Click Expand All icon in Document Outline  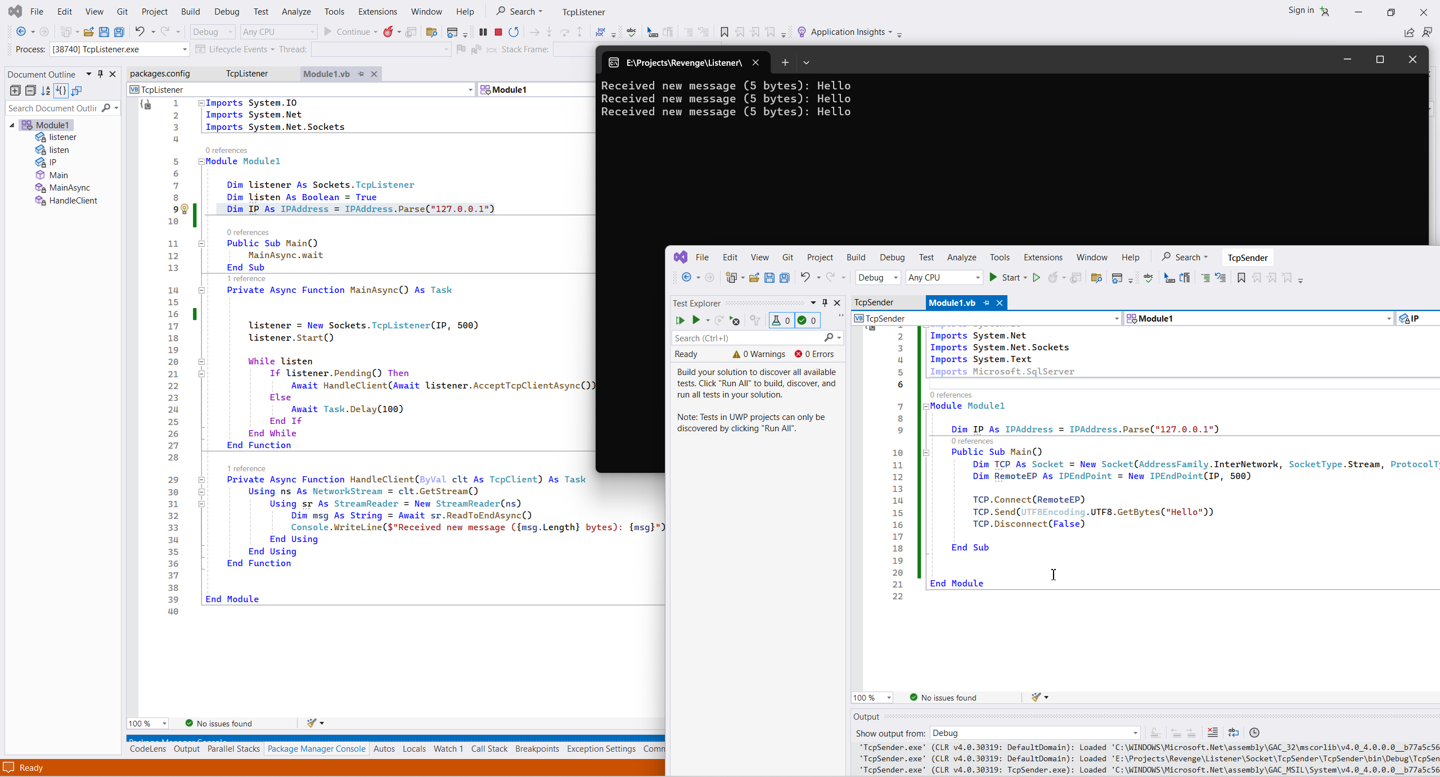point(15,91)
